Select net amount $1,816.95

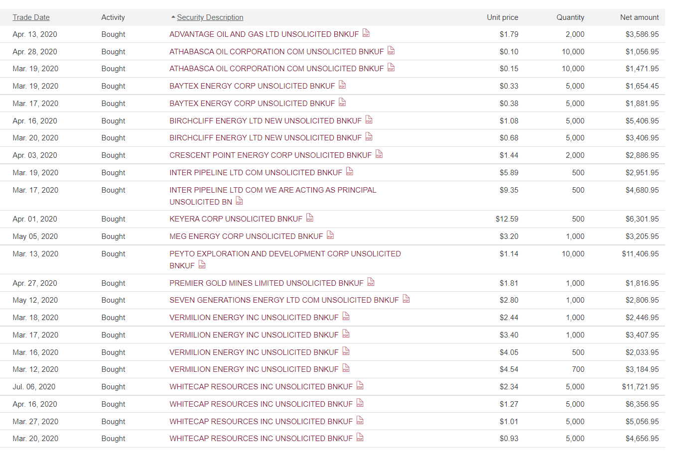pos(642,283)
